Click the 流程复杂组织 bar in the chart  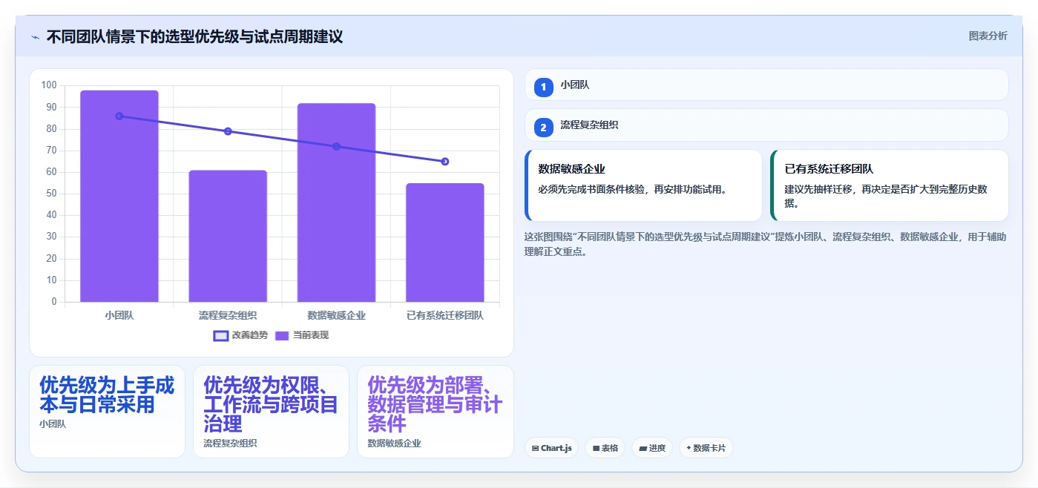pos(228,236)
